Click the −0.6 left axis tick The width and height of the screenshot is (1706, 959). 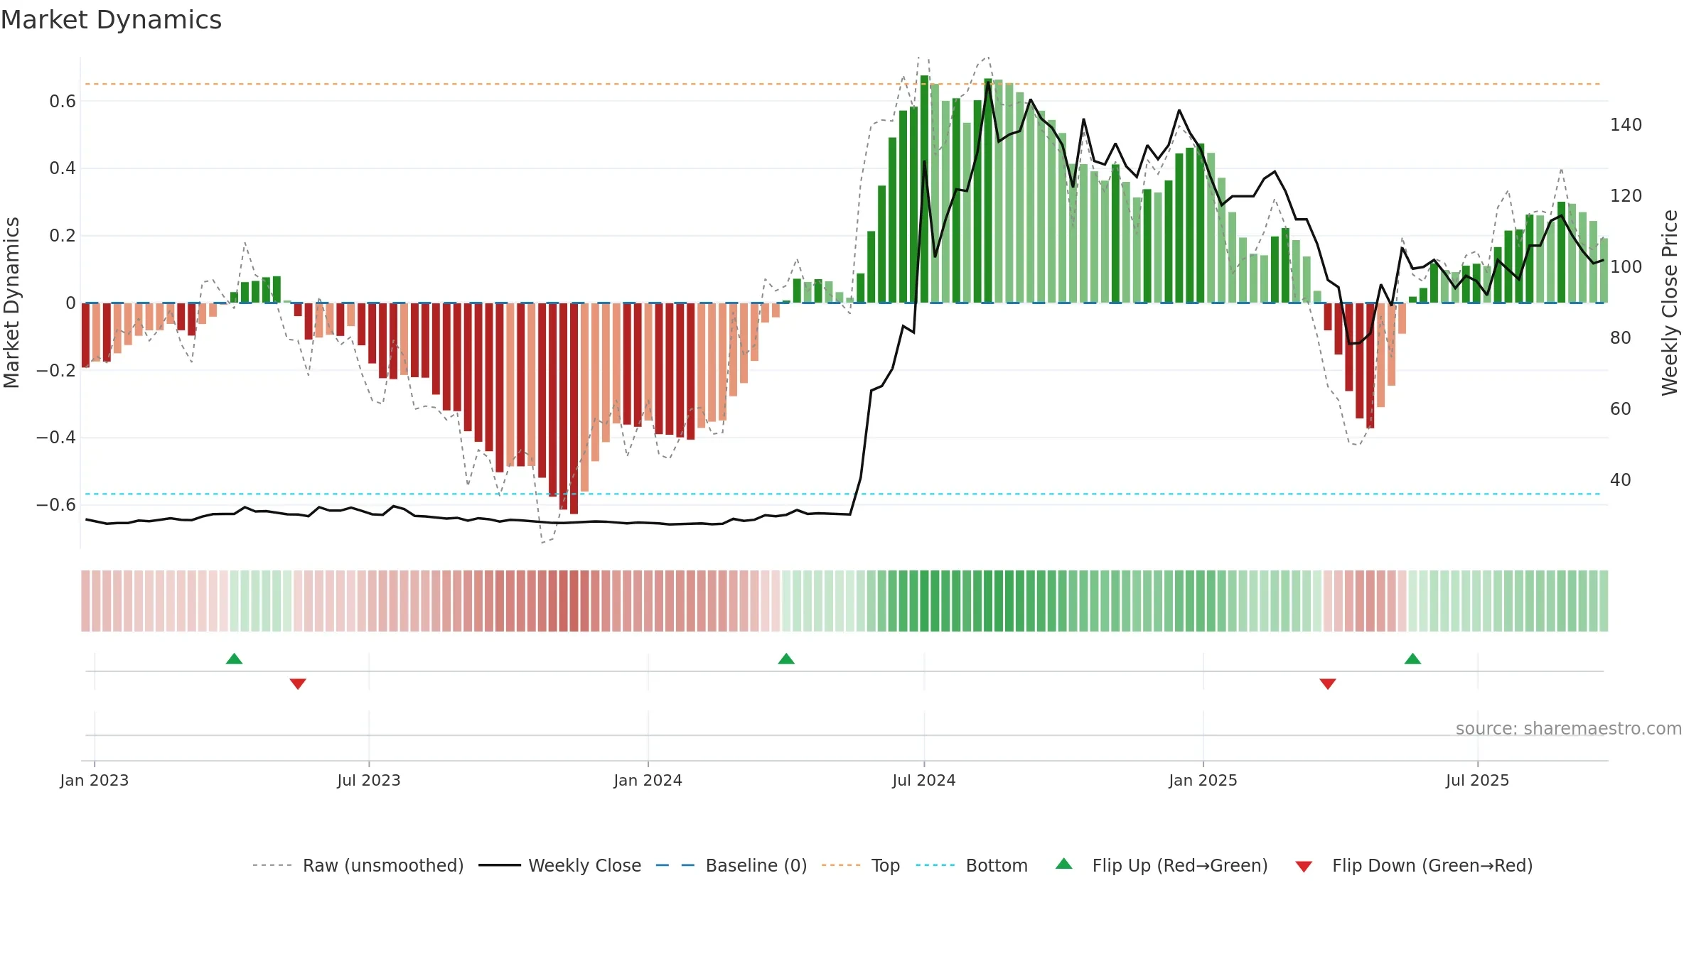(x=56, y=505)
